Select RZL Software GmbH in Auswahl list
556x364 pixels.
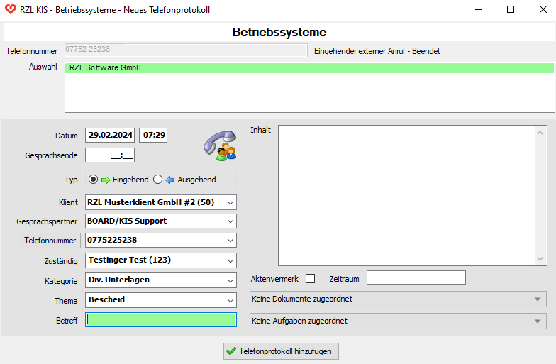pos(309,68)
